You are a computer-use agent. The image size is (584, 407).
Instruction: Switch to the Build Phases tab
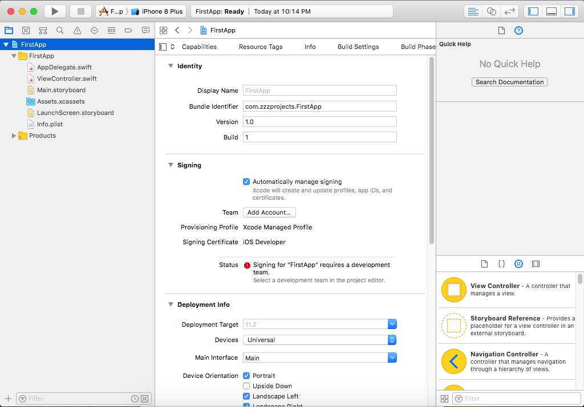pos(418,47)
